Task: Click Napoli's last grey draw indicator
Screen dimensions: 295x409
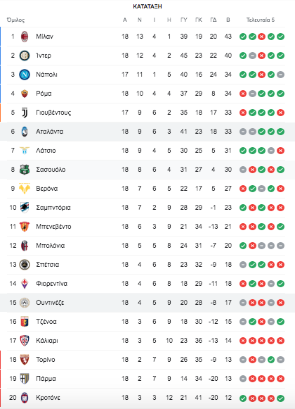Action: pos(280,75)
